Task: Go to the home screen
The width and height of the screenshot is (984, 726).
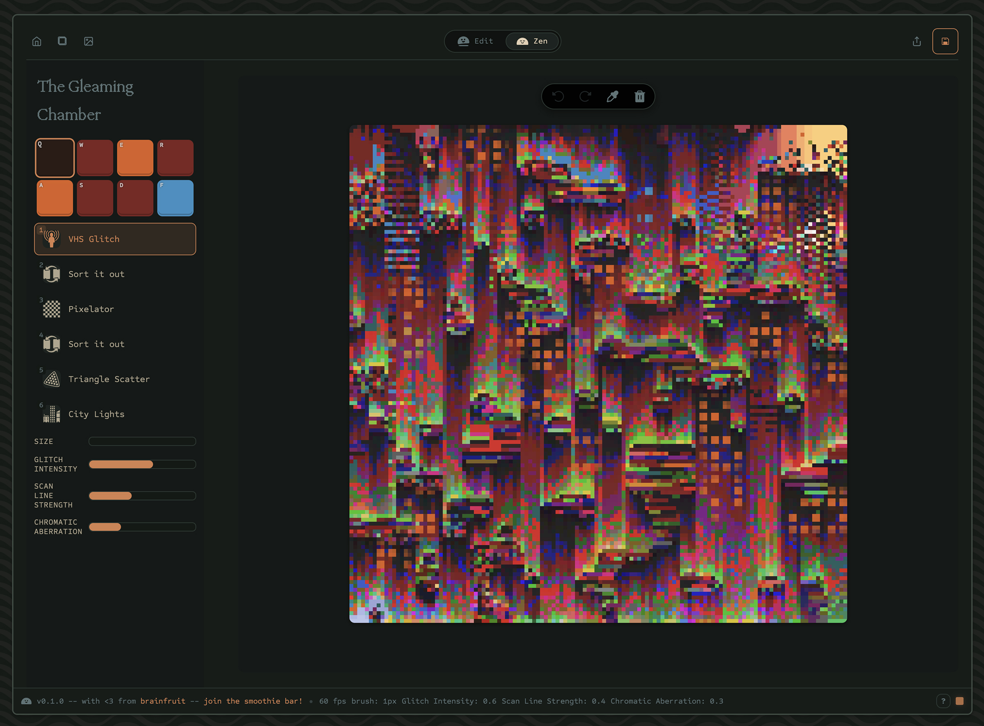Action: pos(37,41)
